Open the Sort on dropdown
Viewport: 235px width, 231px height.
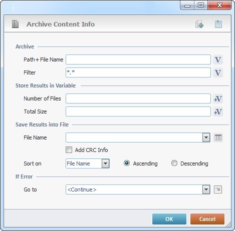(105, 163)
